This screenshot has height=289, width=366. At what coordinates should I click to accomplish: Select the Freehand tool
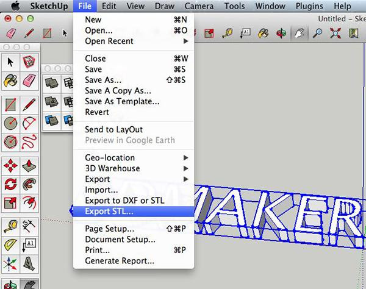point(29,142)
